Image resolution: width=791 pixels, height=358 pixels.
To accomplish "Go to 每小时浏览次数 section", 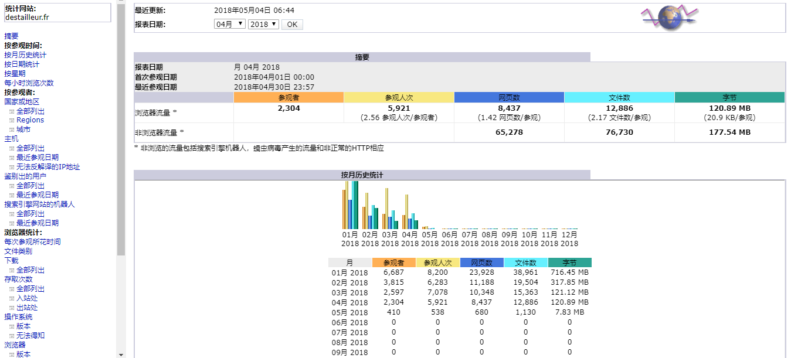I will [29, 83].
